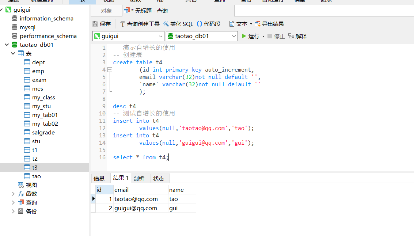
Task: Click the t2 table icon
Action: point(27,159)
